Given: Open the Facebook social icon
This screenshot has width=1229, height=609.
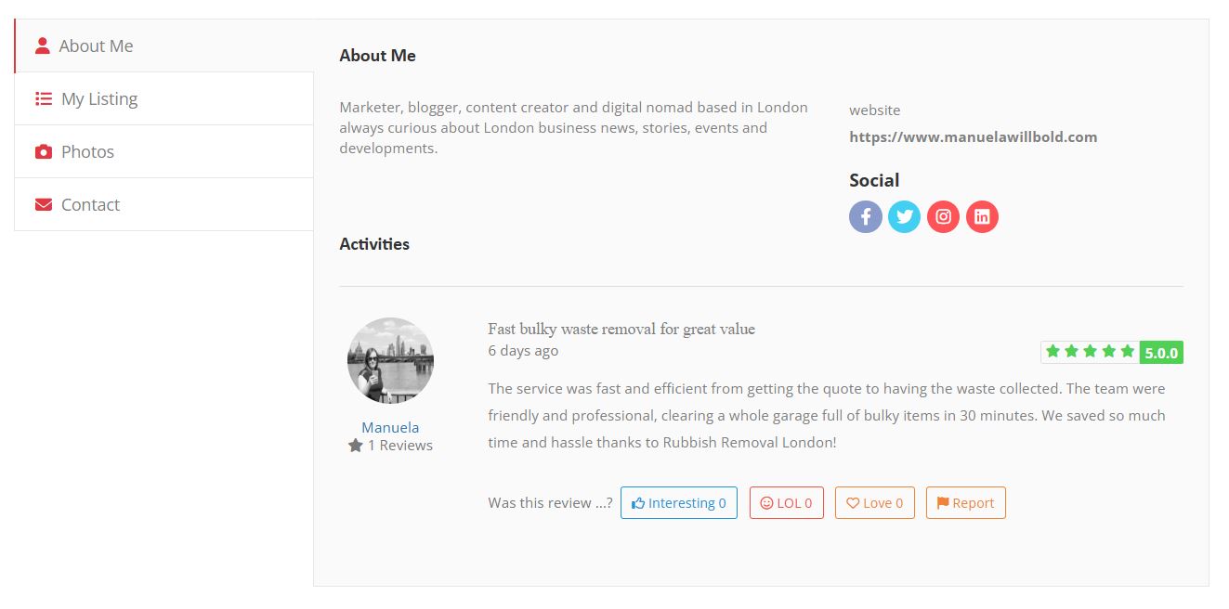Looking at the screenshot, I should click(x=865, y=216).
